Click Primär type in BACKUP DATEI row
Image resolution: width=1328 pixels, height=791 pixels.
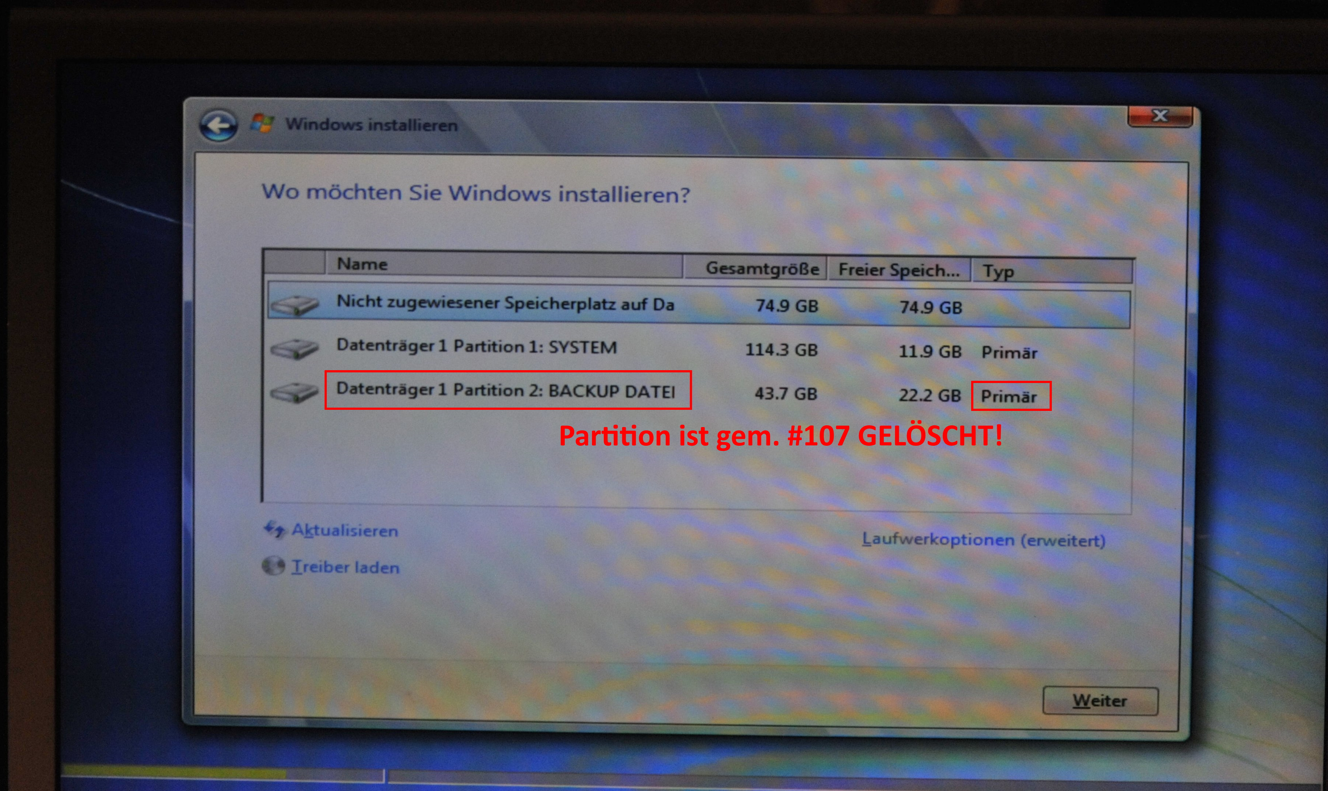click(x=1009, y=397)
